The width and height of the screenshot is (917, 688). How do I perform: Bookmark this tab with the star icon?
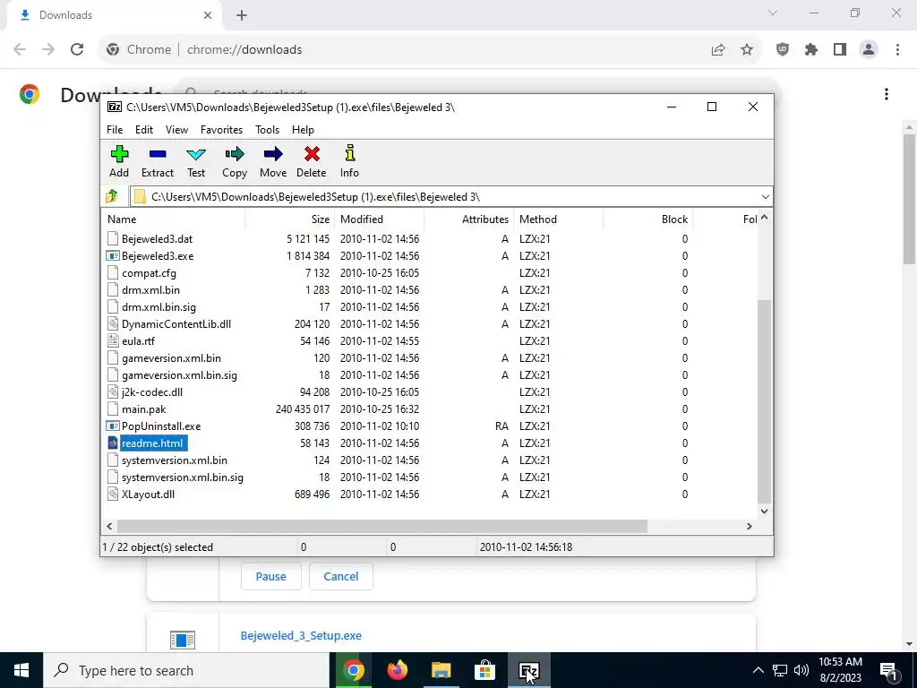click(x=747, y=50)
